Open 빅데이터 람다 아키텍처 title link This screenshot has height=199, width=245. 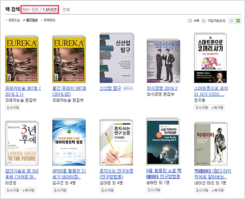212,174
